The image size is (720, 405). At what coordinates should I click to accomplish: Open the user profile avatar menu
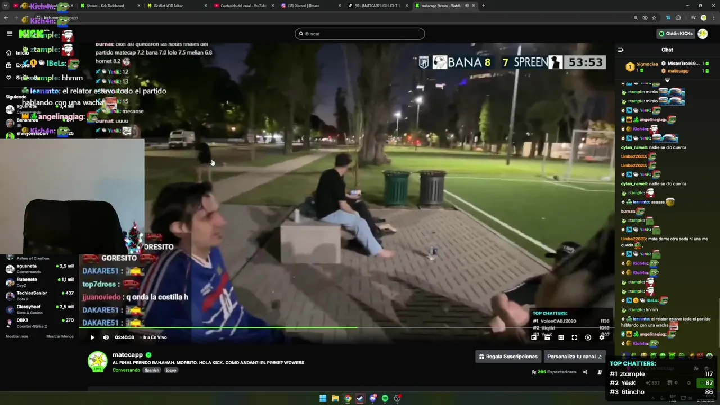coord(703,34)
